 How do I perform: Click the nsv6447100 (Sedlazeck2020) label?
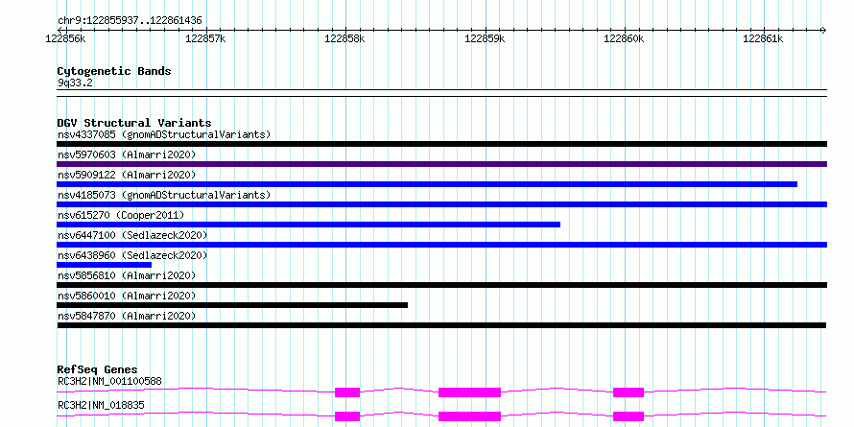point(132,235)
